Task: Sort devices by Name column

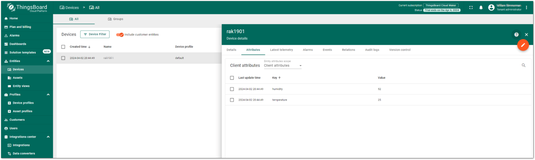Action: [x=108, y=47]
